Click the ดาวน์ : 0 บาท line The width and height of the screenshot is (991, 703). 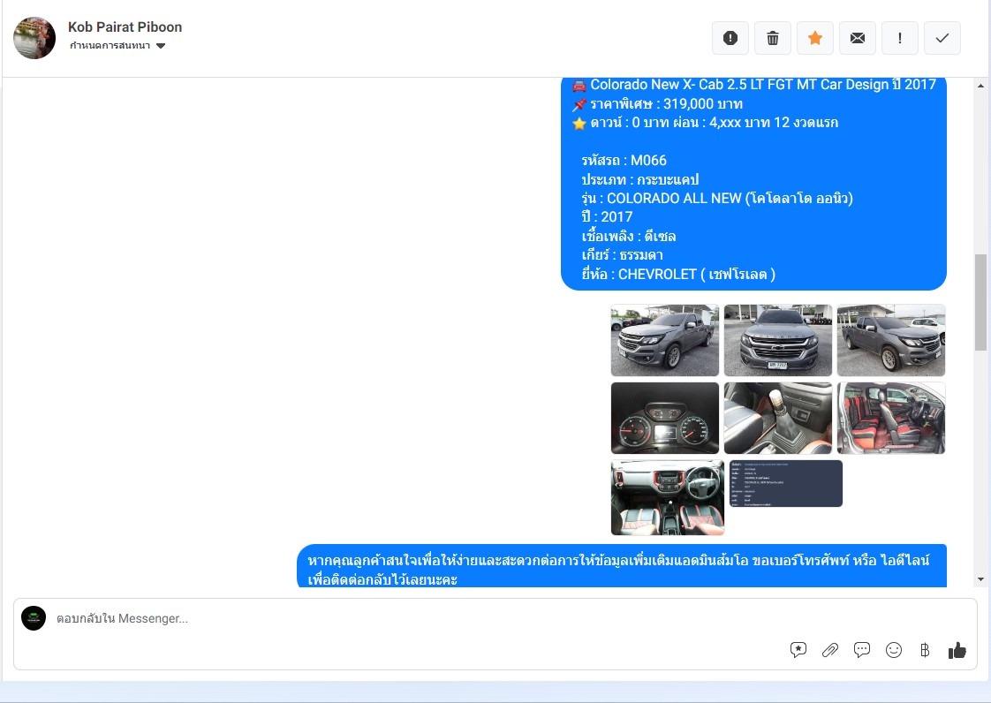pyautogui.click(x=706, y=123)
